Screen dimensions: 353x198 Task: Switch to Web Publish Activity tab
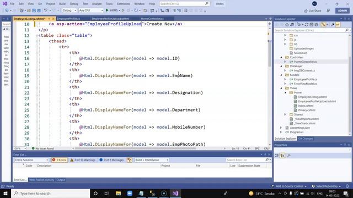42,180
